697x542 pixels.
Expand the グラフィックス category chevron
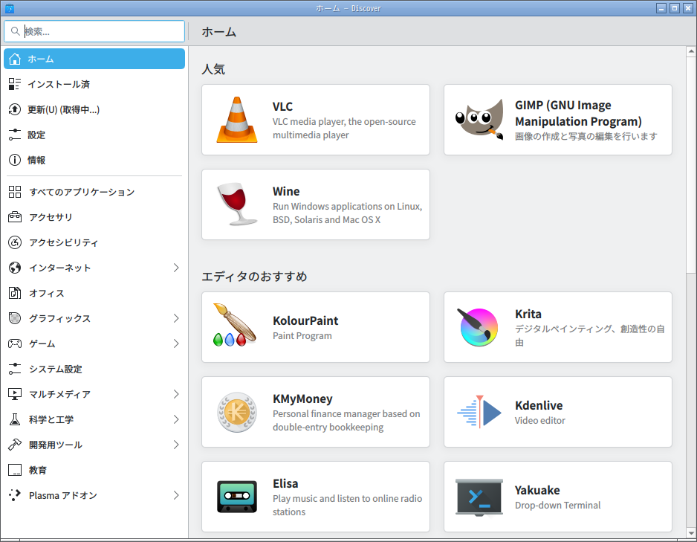176,318
